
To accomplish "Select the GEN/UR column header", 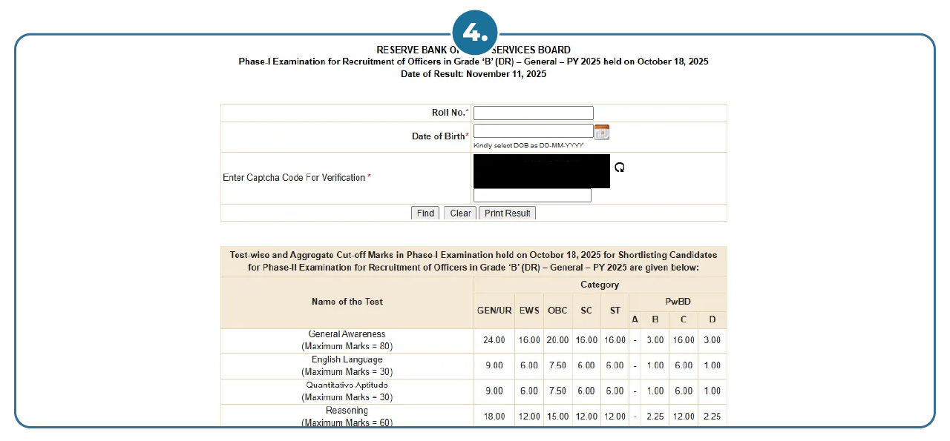I will pyautogui.click(x=494, y=311).
